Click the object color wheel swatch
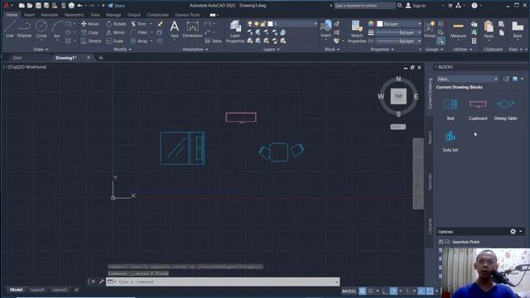The image size is (530, 298). click(x=371, y=24)
